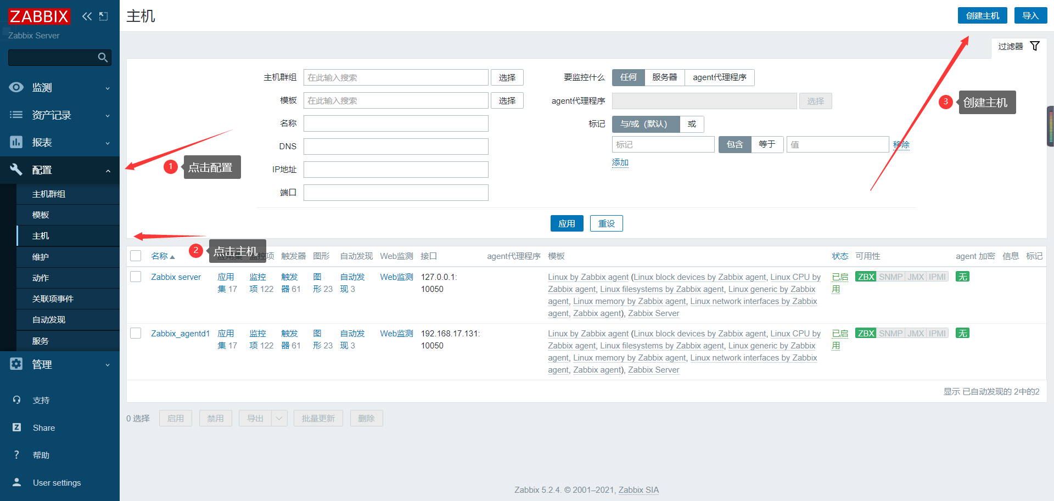The width and height of the screenshot is (1054, 501).
Task: Open 自动发现 in Configuration submenu
Action: 68,320
